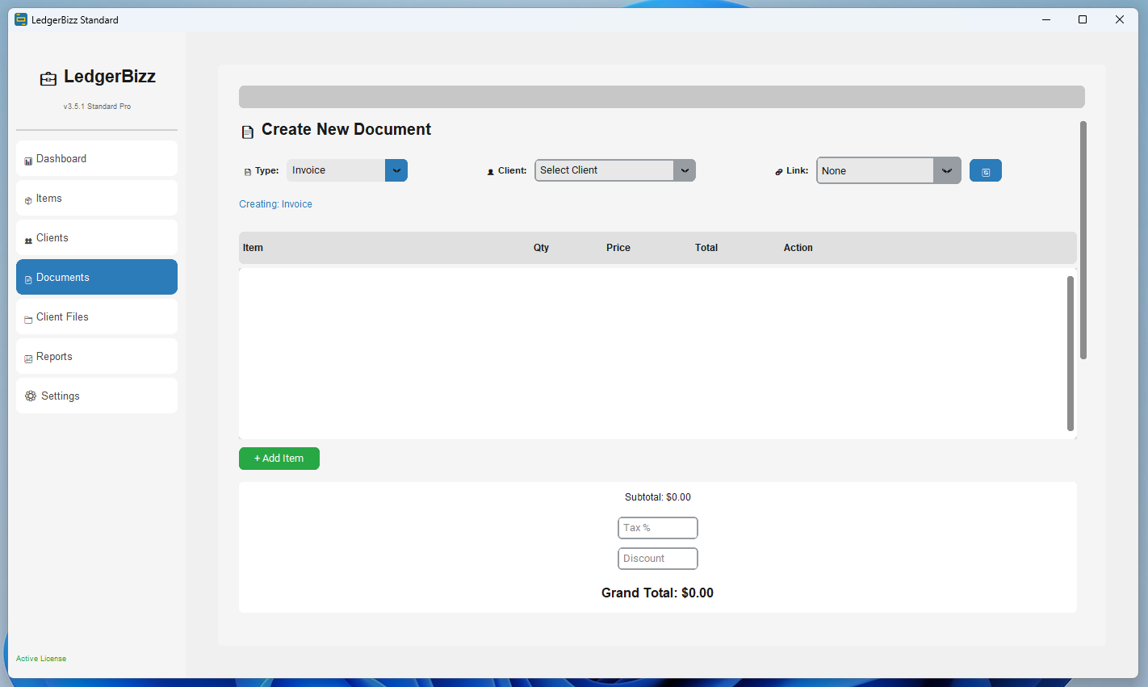Click the items table vertical scrollbar
Viewport: 1148px width, 687px height.
click(1070, 354)
